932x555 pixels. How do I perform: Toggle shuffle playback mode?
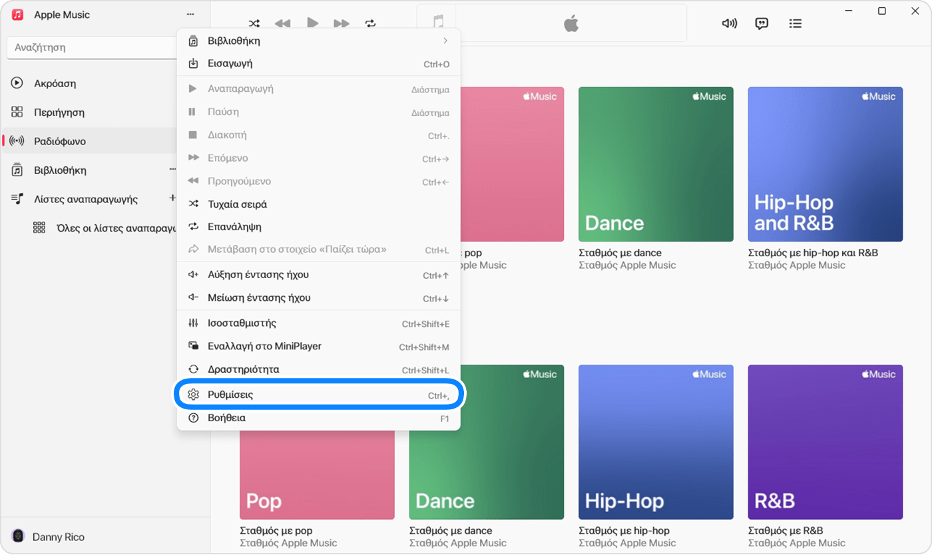254,23
